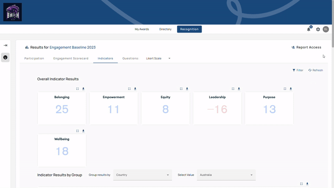Expand the Equity card to fullscreen
Screen dimensions: 334x188
[181, 89]
